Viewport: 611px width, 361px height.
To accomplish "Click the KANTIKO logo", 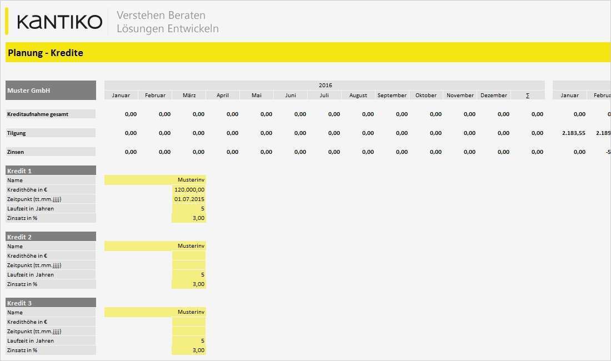I will [x=59, y=22].
